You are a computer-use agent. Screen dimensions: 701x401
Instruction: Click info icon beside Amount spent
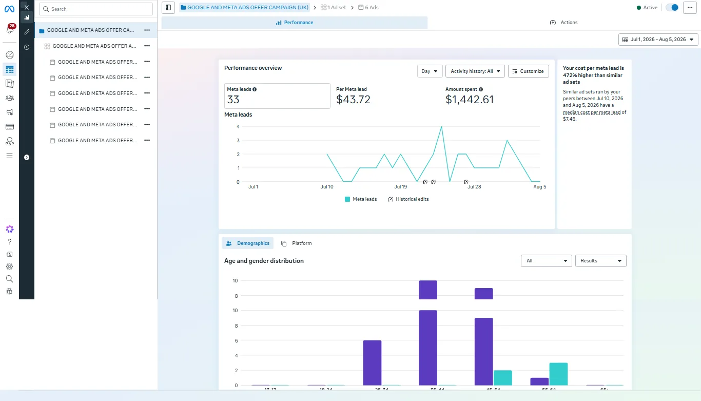click(x=481, y=89)
